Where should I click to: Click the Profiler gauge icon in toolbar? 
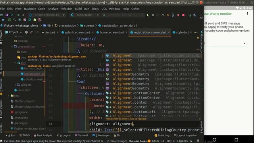(163, 15)
